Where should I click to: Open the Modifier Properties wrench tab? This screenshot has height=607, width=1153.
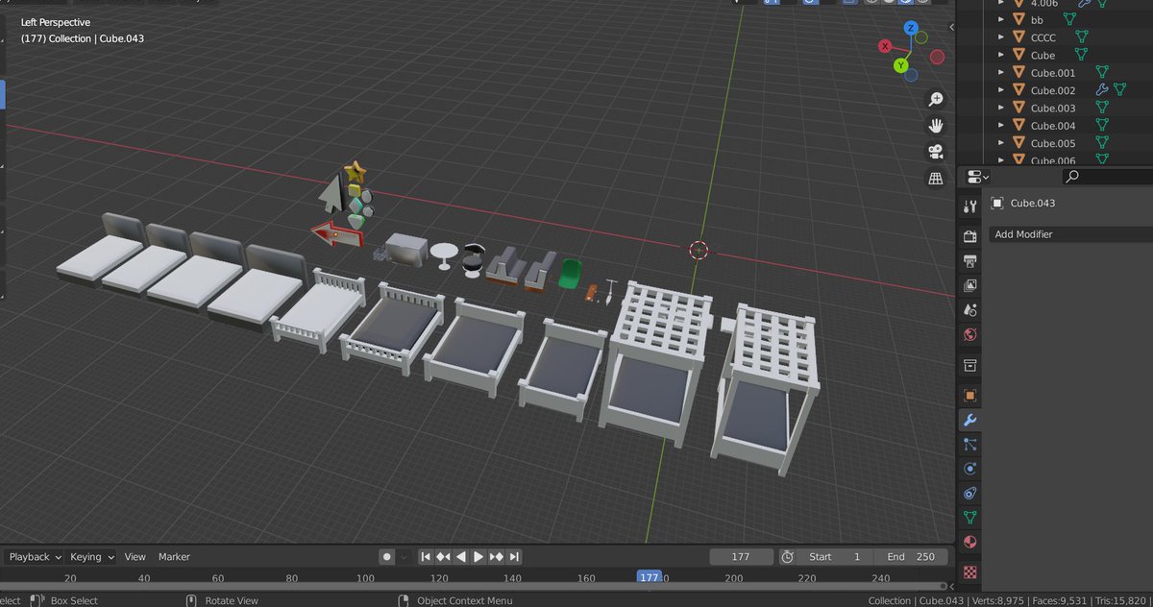[x=969, y=420]
